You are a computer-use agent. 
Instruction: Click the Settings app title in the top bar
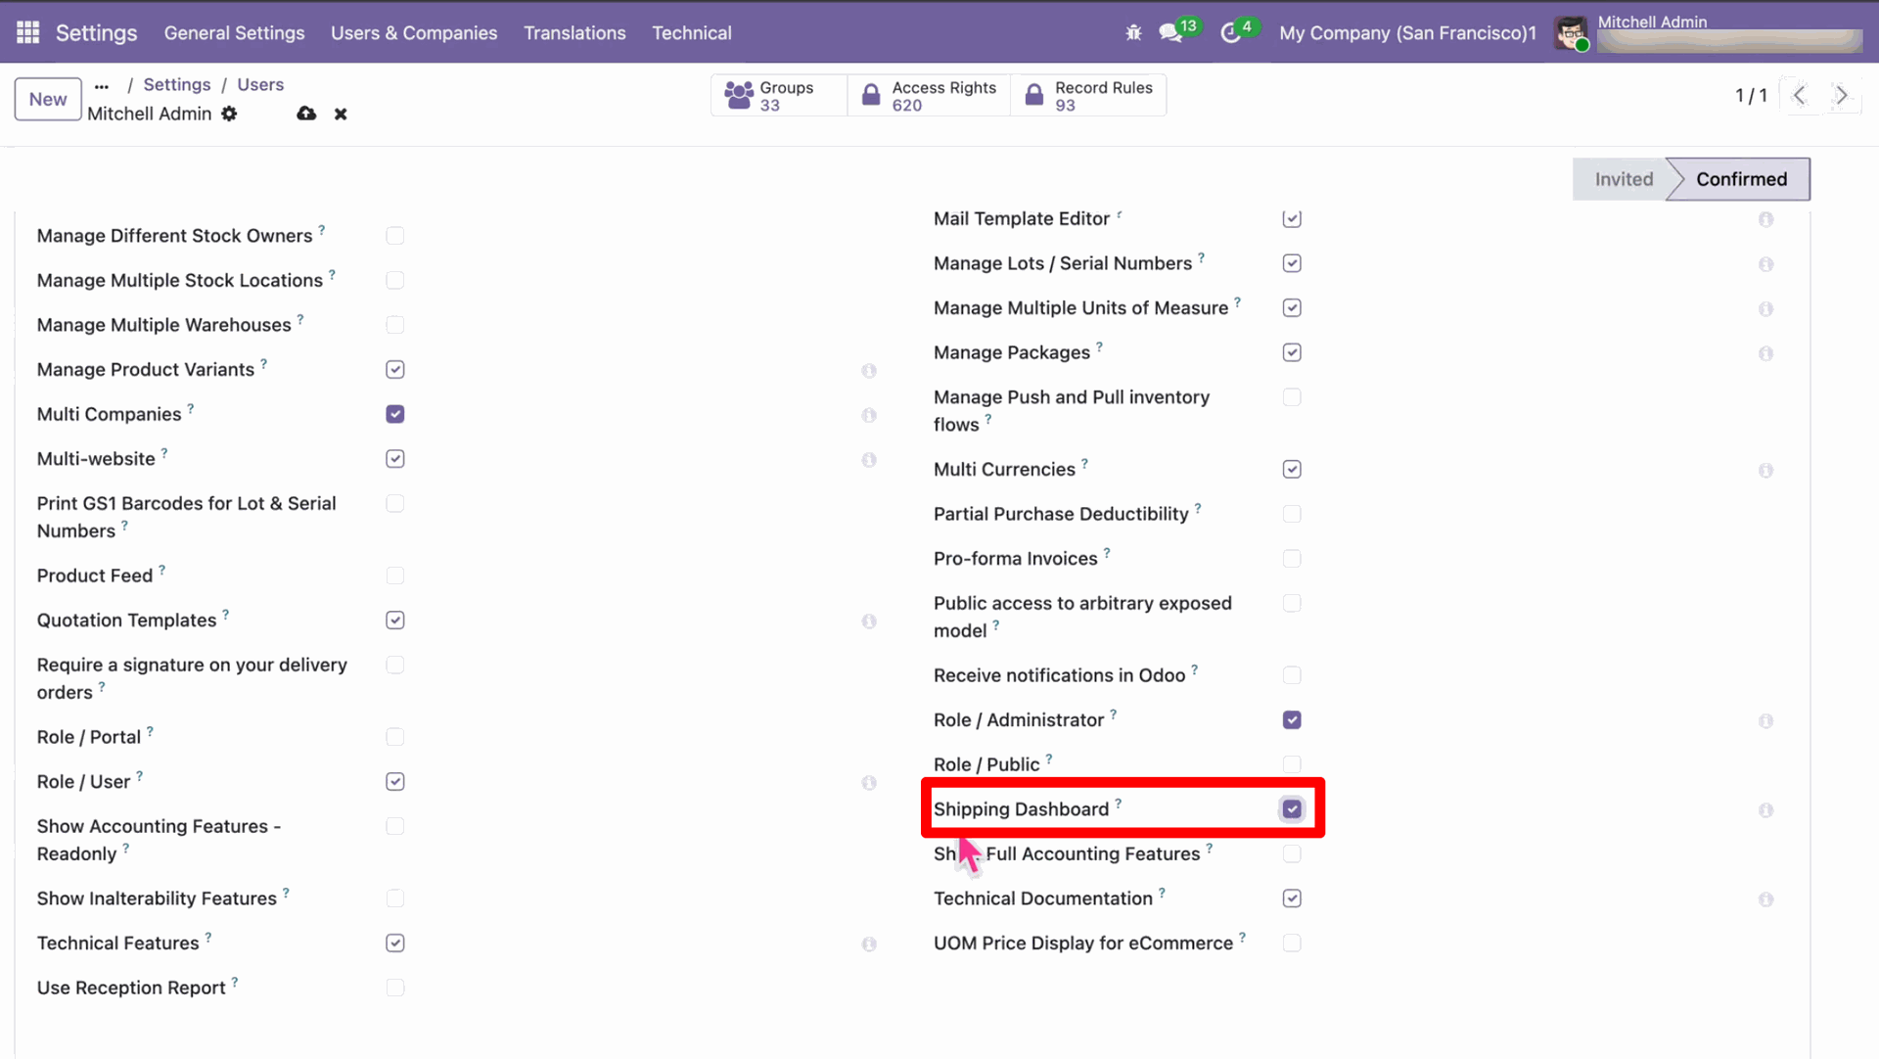click(97, 33)
